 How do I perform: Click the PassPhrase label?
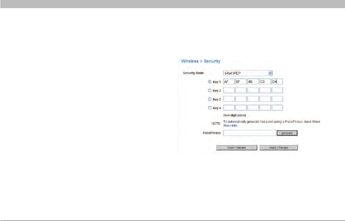(x=212, y=133)
